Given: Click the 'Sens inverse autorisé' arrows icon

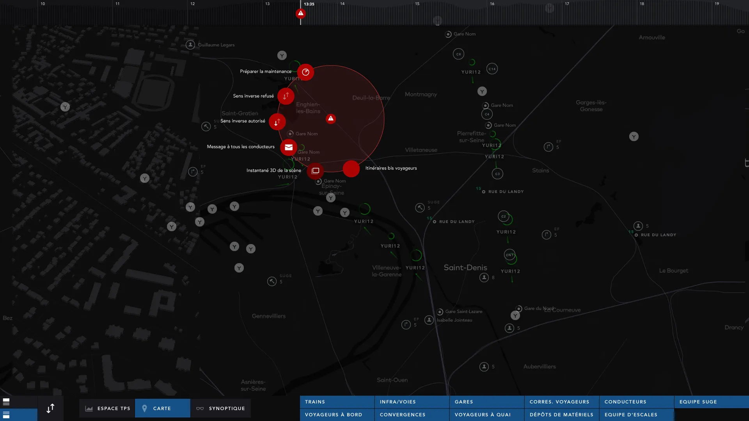Looking at the screenshot, I should (277, 122).
